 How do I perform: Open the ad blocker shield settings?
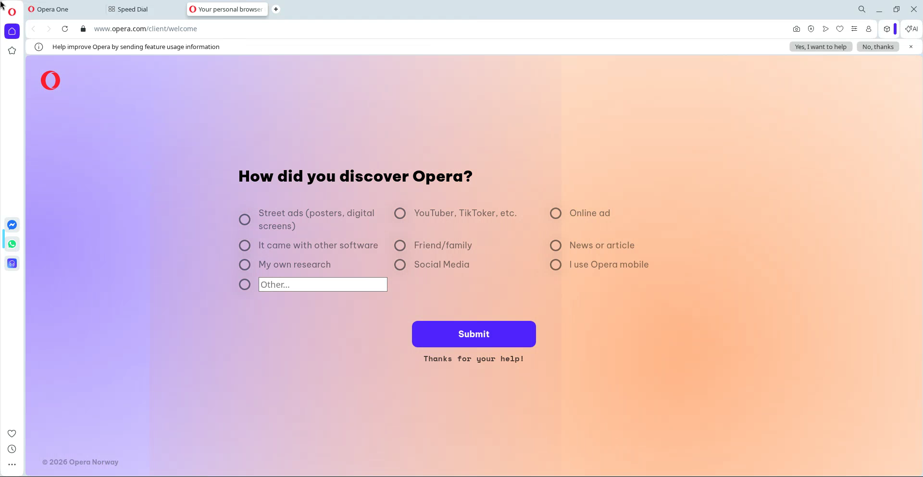tap(811, 29)
